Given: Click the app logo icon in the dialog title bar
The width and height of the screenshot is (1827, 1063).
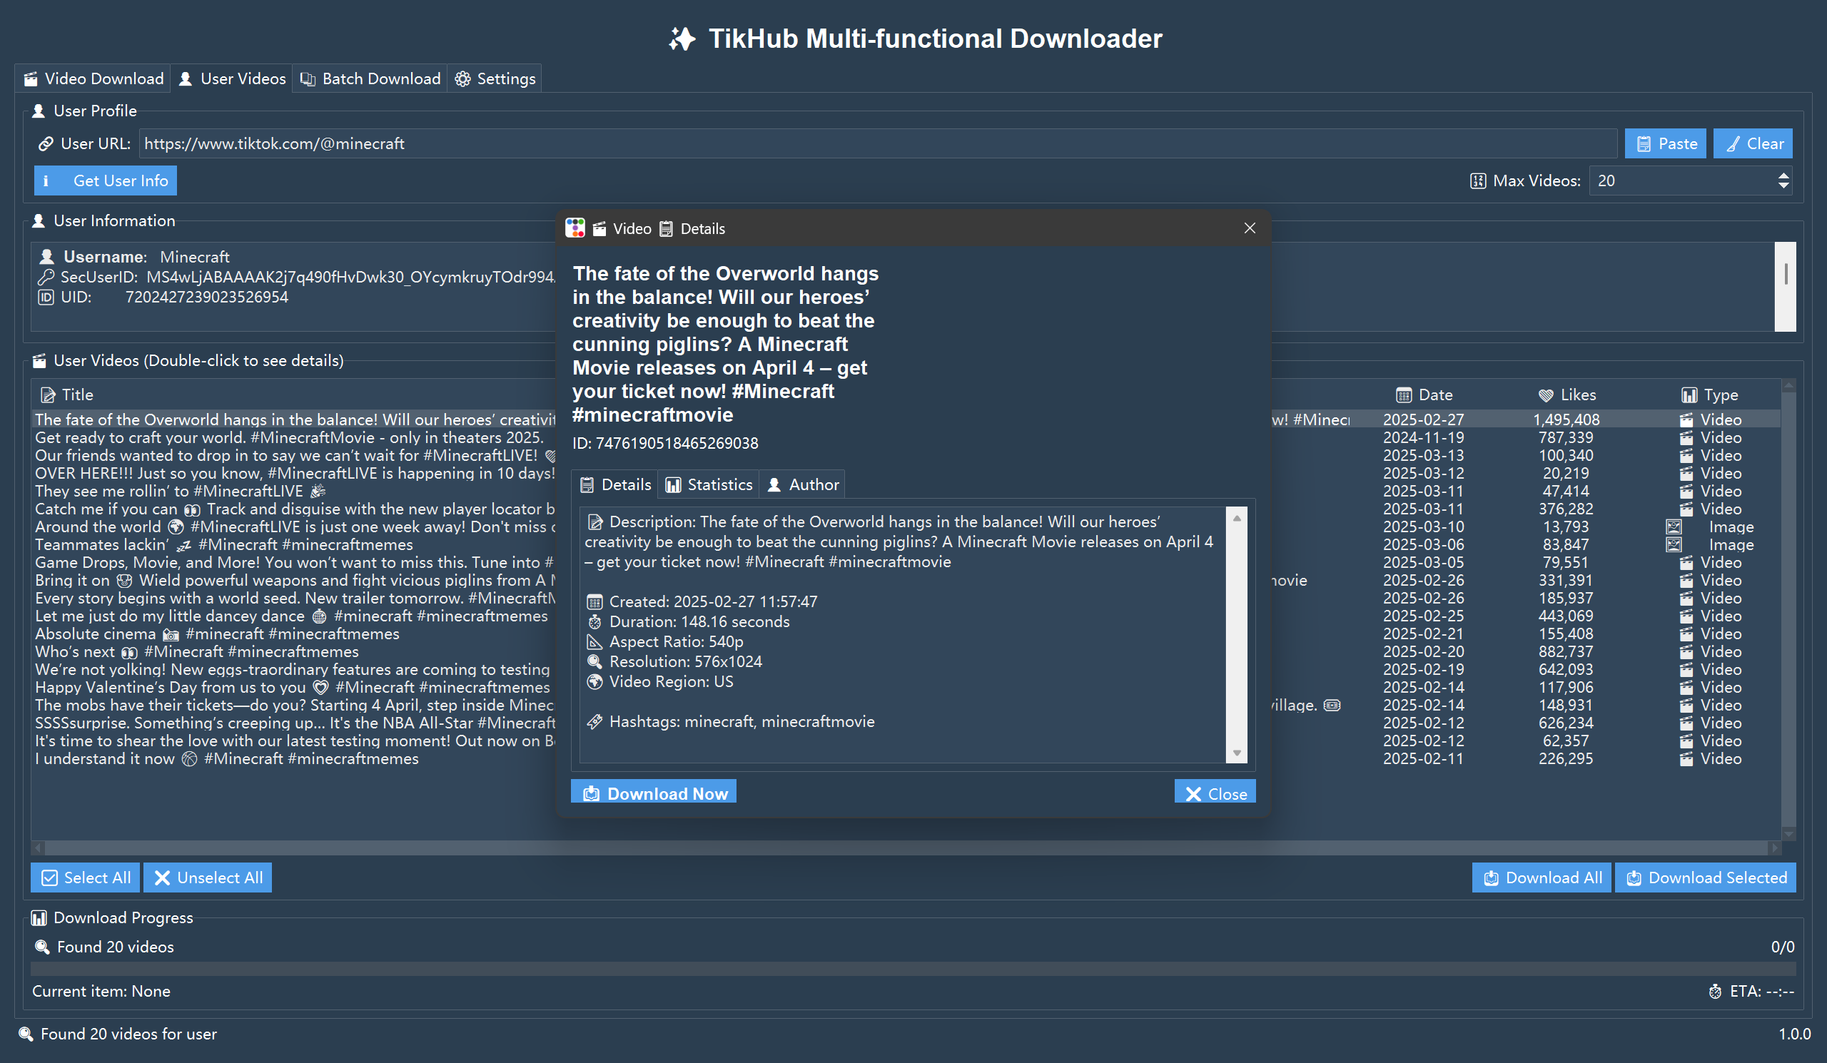Looking at the screenshot, I should tap(575, 228).
